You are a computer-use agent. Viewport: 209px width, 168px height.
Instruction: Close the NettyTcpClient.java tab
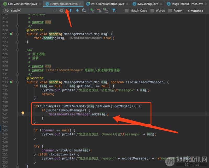point(80,4)
